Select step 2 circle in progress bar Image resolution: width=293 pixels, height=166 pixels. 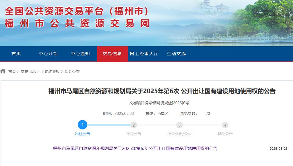pos(134,125)
